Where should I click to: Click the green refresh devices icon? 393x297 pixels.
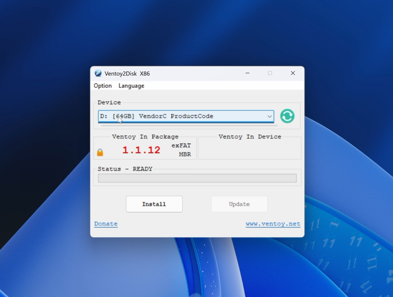point(287,116)
